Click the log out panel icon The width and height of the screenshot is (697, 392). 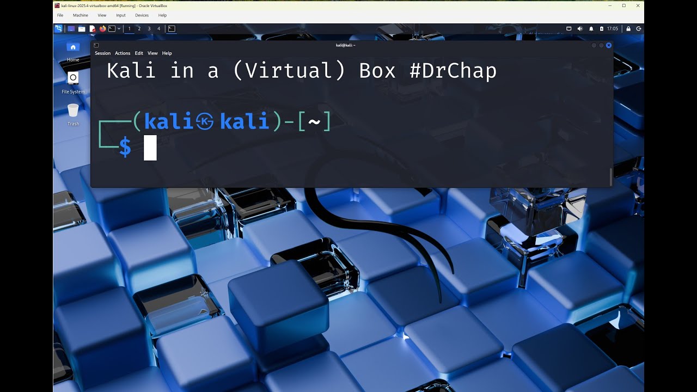pos(639,28)
